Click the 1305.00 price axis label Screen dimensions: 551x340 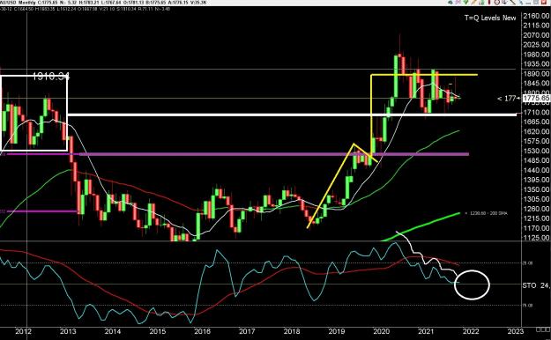tap(536, 199)
